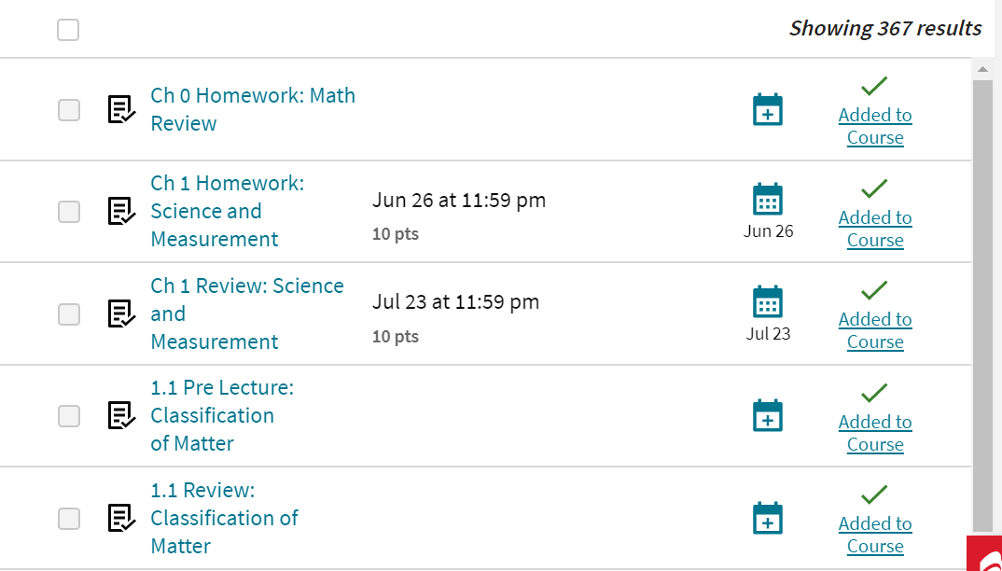Image resolution: width=1002 pixels, height=571 pixels.
Task: Check the checkbox next to Ch 1 Review
Action: click(x=68, y=313)
